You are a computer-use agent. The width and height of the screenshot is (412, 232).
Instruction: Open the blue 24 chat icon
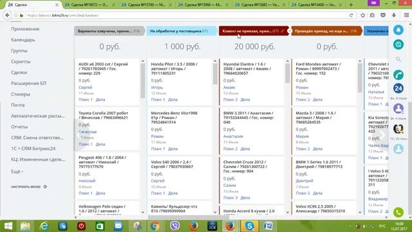point(398,88)
